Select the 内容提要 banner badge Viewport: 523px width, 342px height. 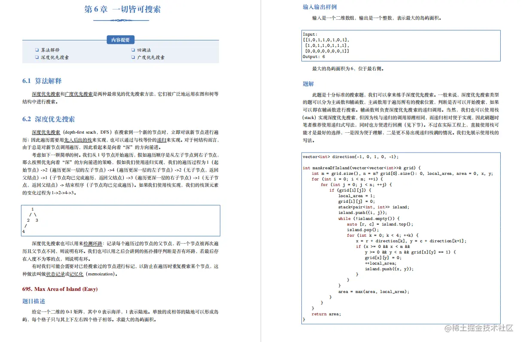coord(121,40)
